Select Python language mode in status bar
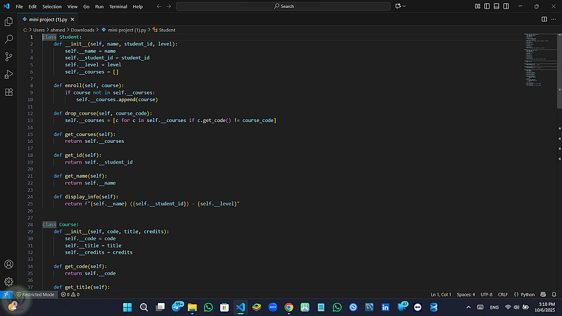This screenshot has height=316, width=562. pos(524,295)
